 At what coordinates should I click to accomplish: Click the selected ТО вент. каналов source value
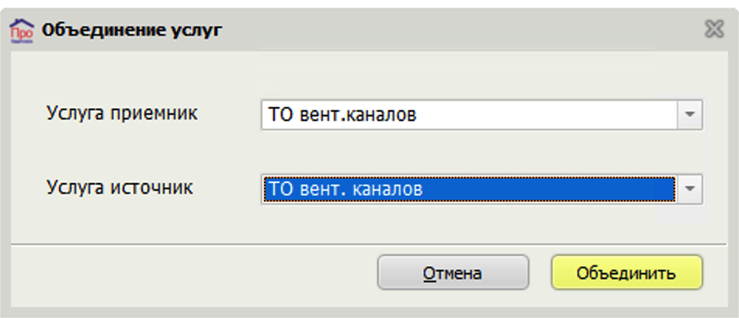point(345,189)
